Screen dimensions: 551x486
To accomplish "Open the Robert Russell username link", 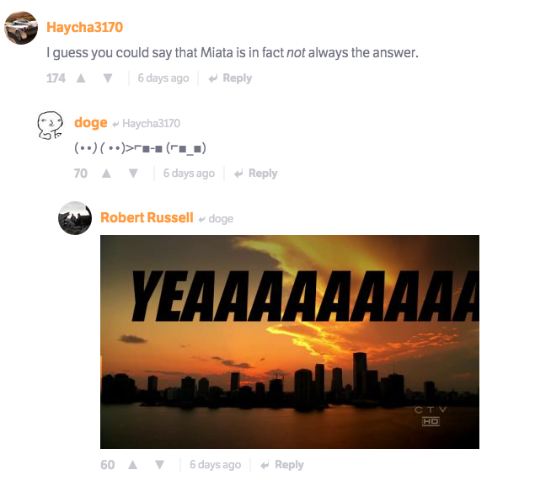I will (x=147, y=218).
